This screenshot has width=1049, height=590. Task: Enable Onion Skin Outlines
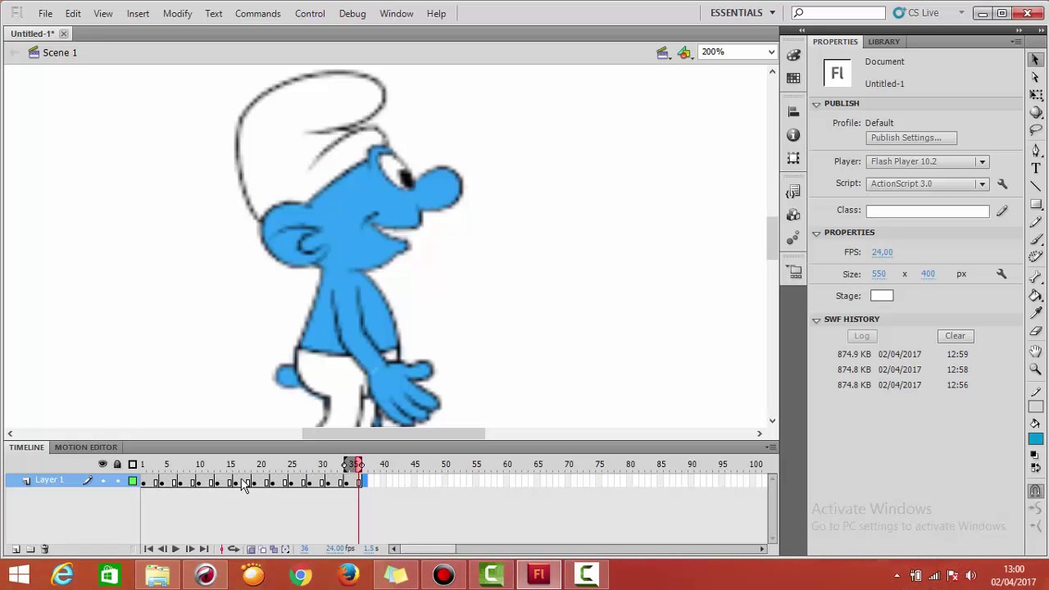click(x=262, y=549)
